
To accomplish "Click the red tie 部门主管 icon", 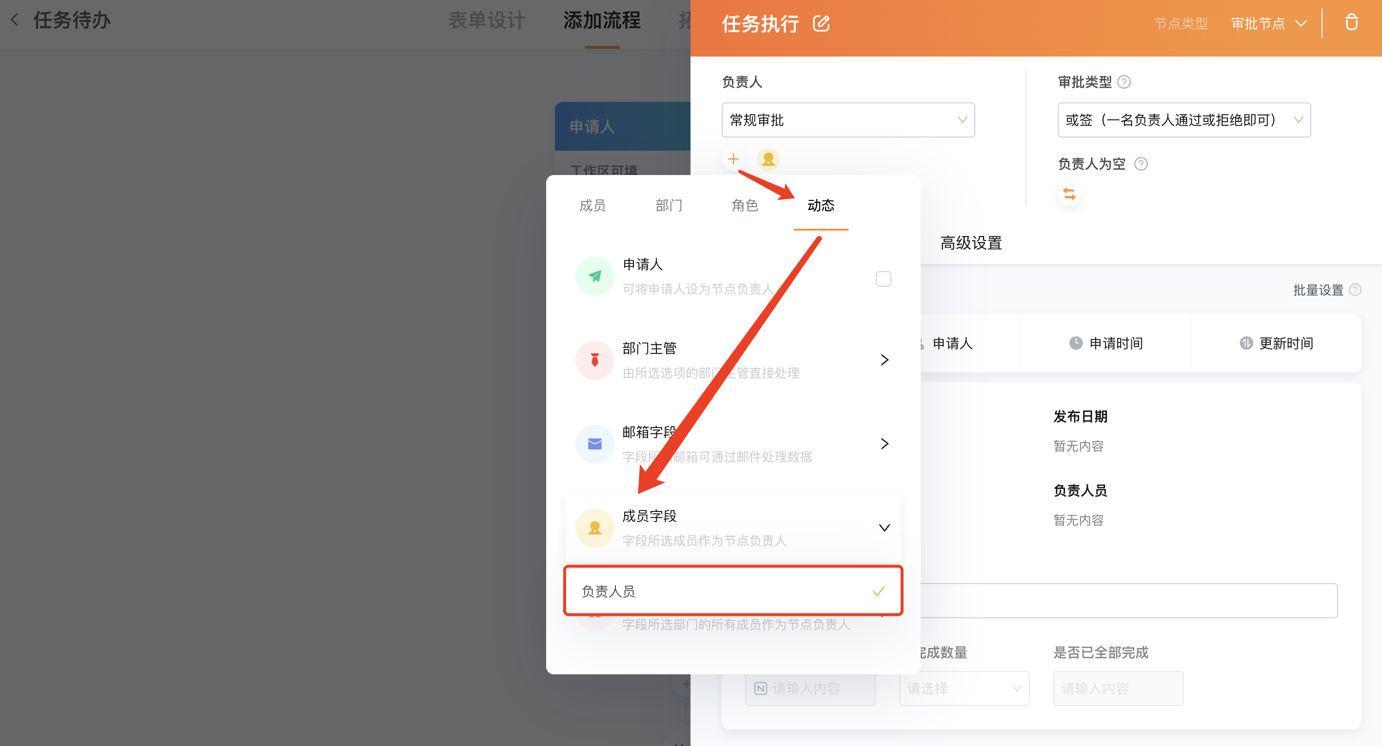I will (x=594, y=360).
